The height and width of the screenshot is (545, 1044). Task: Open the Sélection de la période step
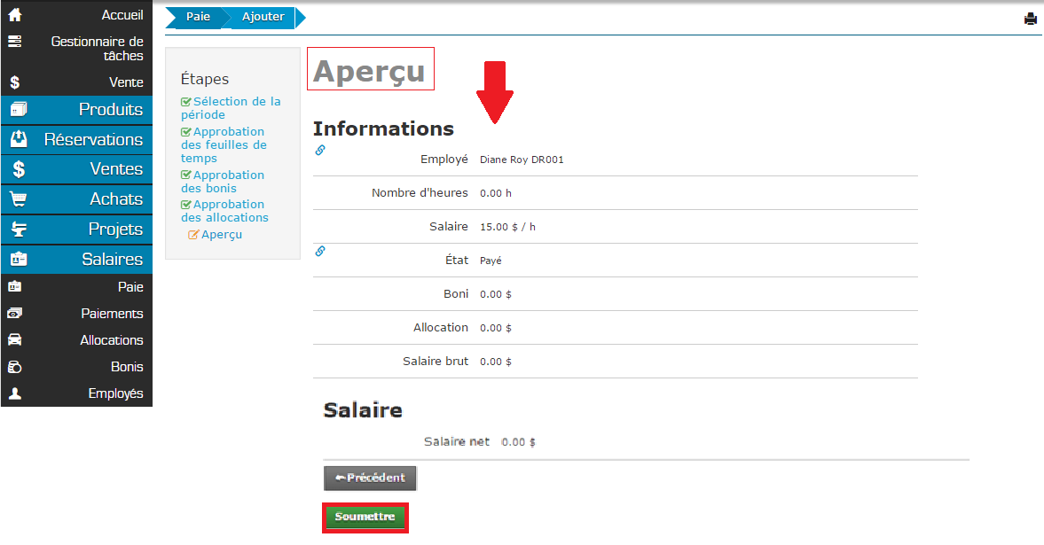pos(231,108)
